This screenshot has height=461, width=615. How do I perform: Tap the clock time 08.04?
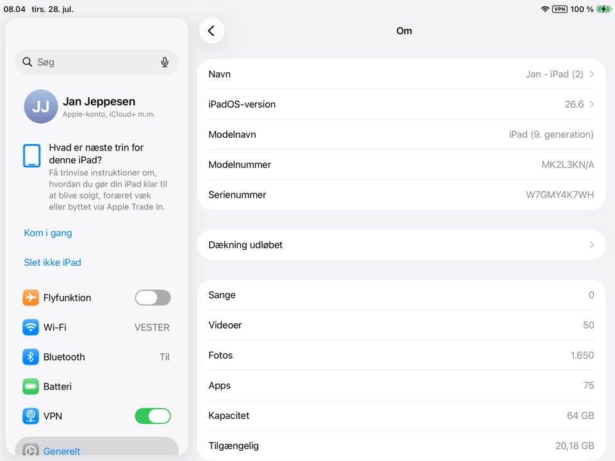[x=15, y=9]
